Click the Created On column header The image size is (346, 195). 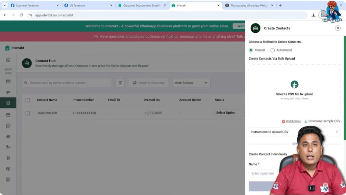tap(151, 100)
